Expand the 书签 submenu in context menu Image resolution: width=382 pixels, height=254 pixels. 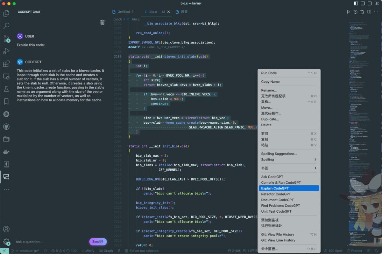(288, 168)
